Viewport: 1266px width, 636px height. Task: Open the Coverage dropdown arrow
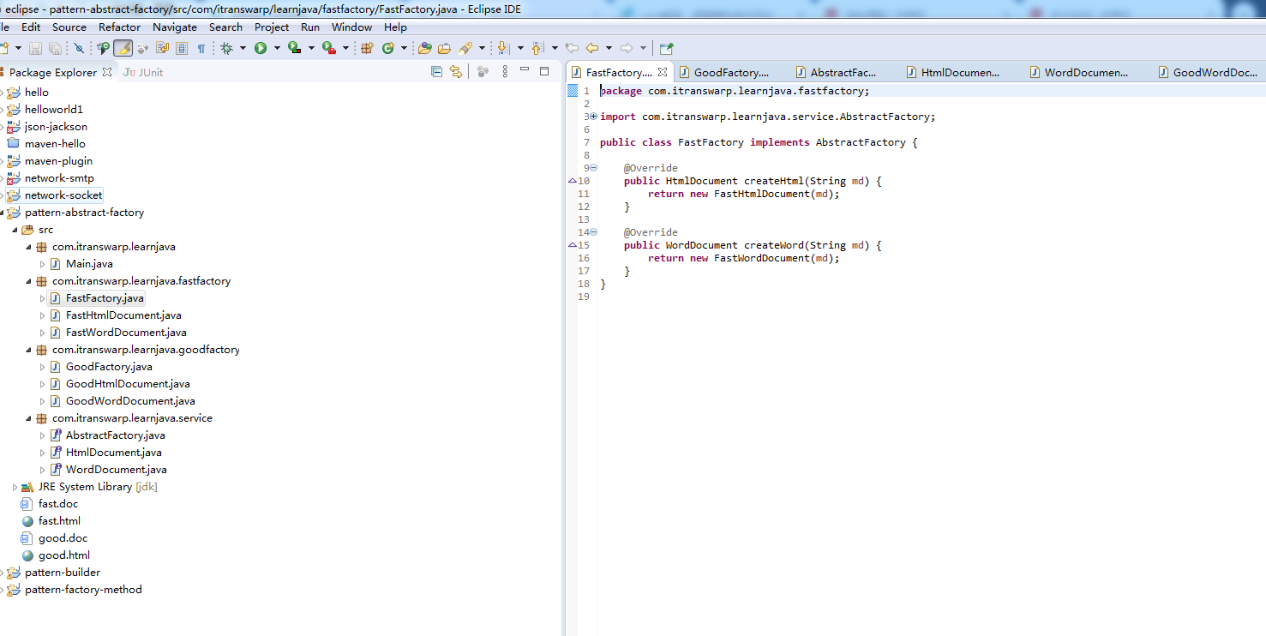click(x=311, y=48)
